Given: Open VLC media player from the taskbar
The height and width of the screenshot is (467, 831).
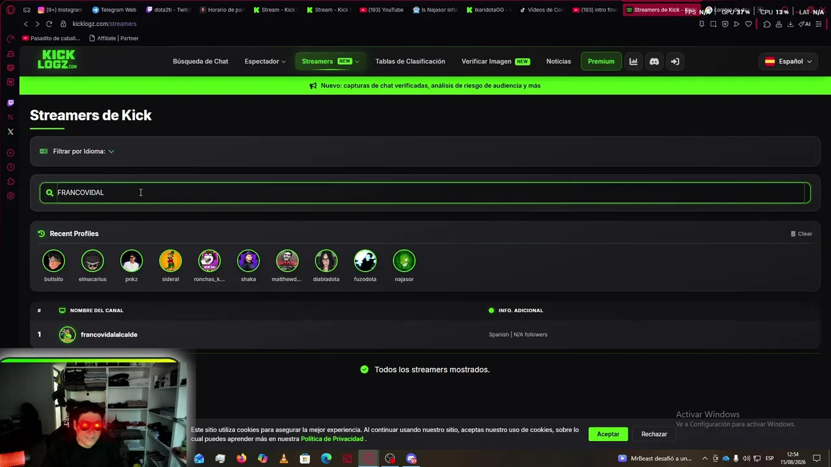Looking at the screenshot, I should point(284,459).
